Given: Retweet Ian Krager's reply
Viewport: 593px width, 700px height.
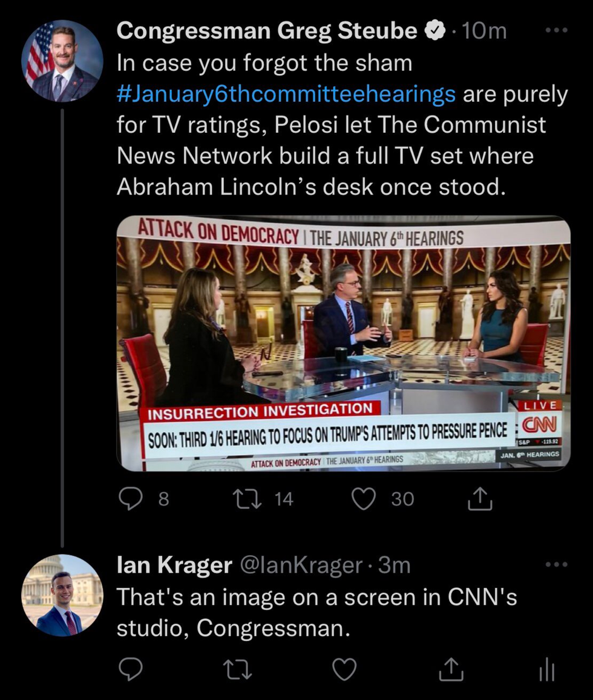Looking at the screenshot, I should coord(237,669).
